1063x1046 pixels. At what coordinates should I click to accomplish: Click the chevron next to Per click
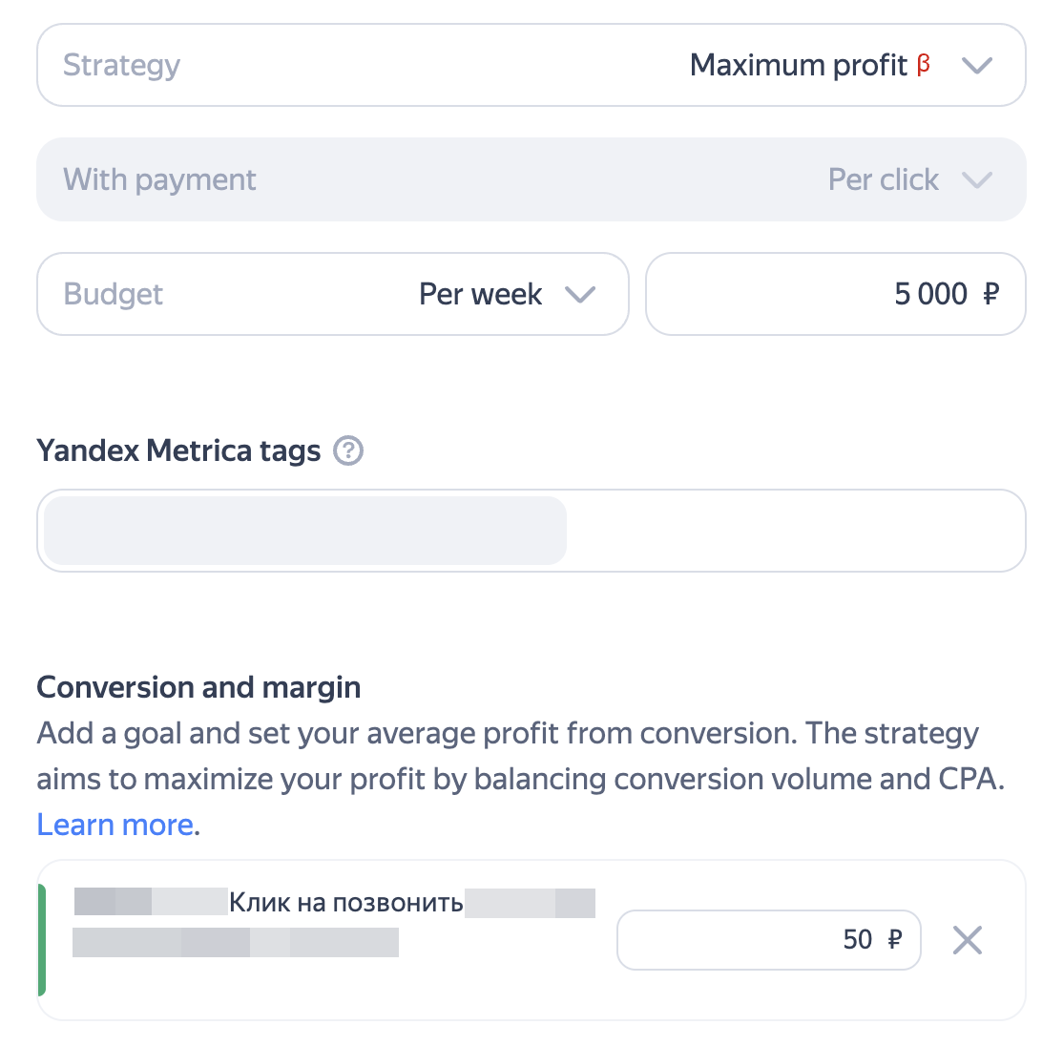coord(977,180)
